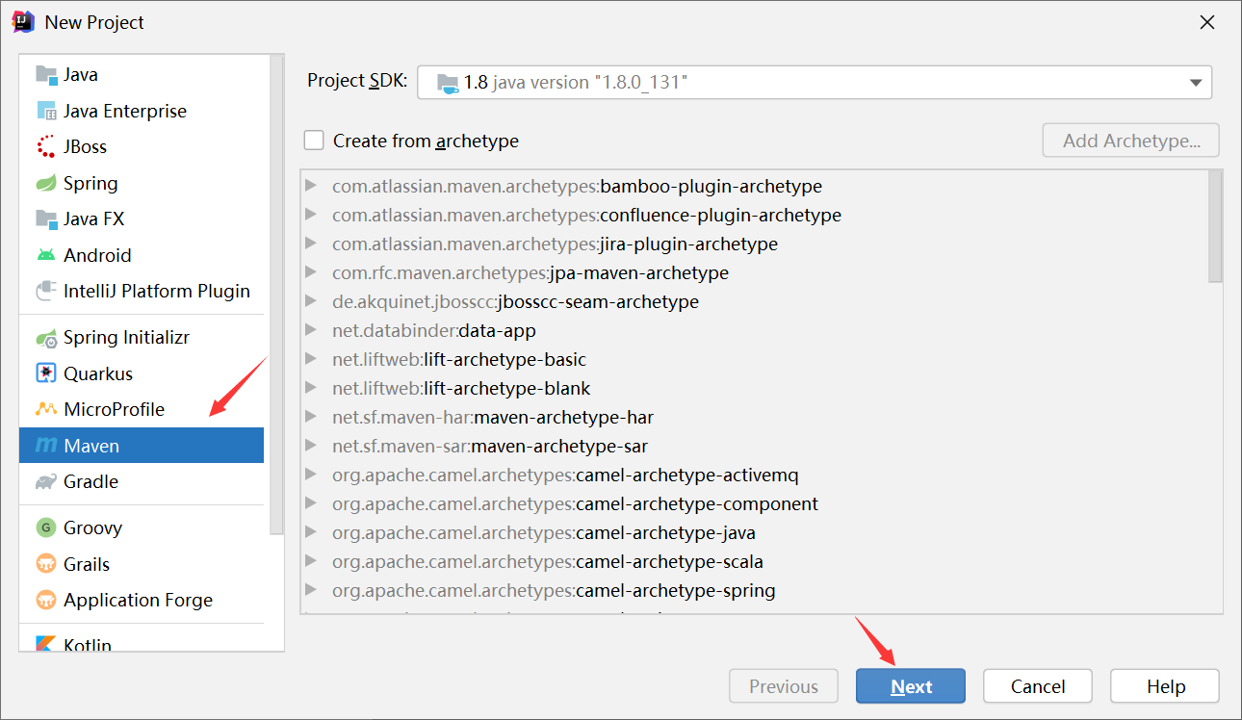The height and width of the screenshot is (720, 1242).
Task: Click the SDK folder icon in dropdown
Action: click(x=448, y=83)
